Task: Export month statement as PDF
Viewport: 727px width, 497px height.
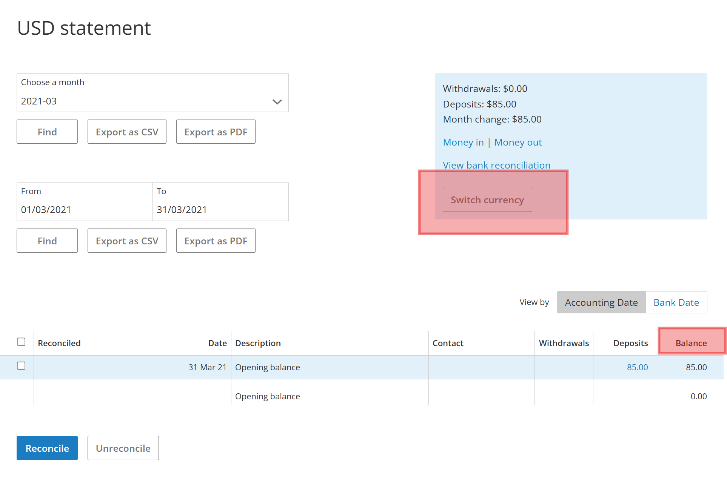Action: click(x=216, y=132)
